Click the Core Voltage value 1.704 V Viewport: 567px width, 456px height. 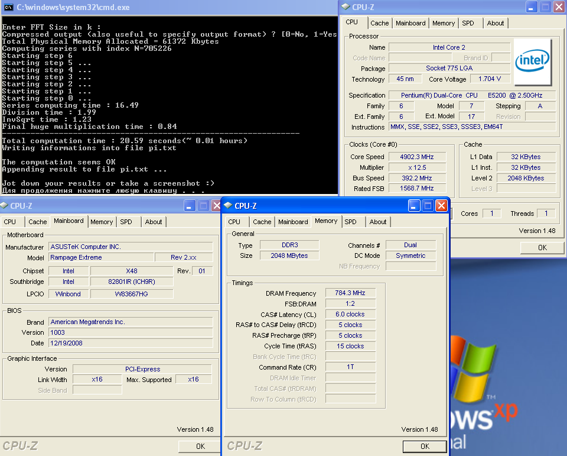tap(489, 79)
